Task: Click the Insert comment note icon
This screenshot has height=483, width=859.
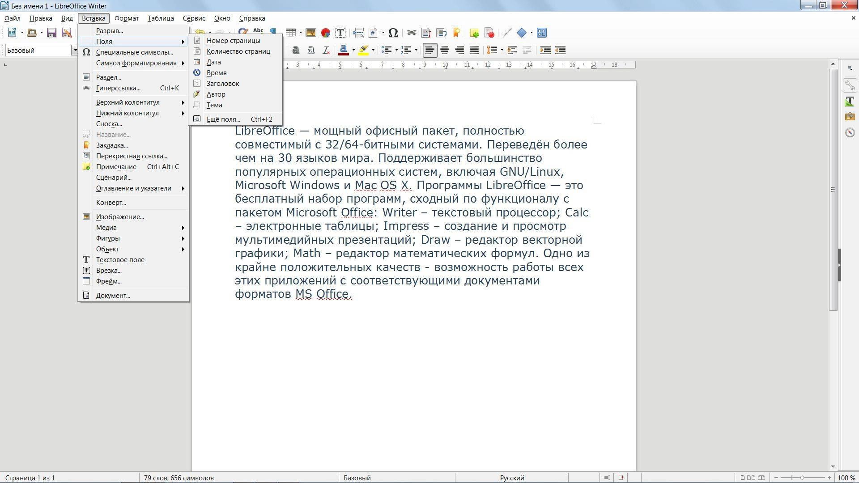Action: tap(474, 33)
